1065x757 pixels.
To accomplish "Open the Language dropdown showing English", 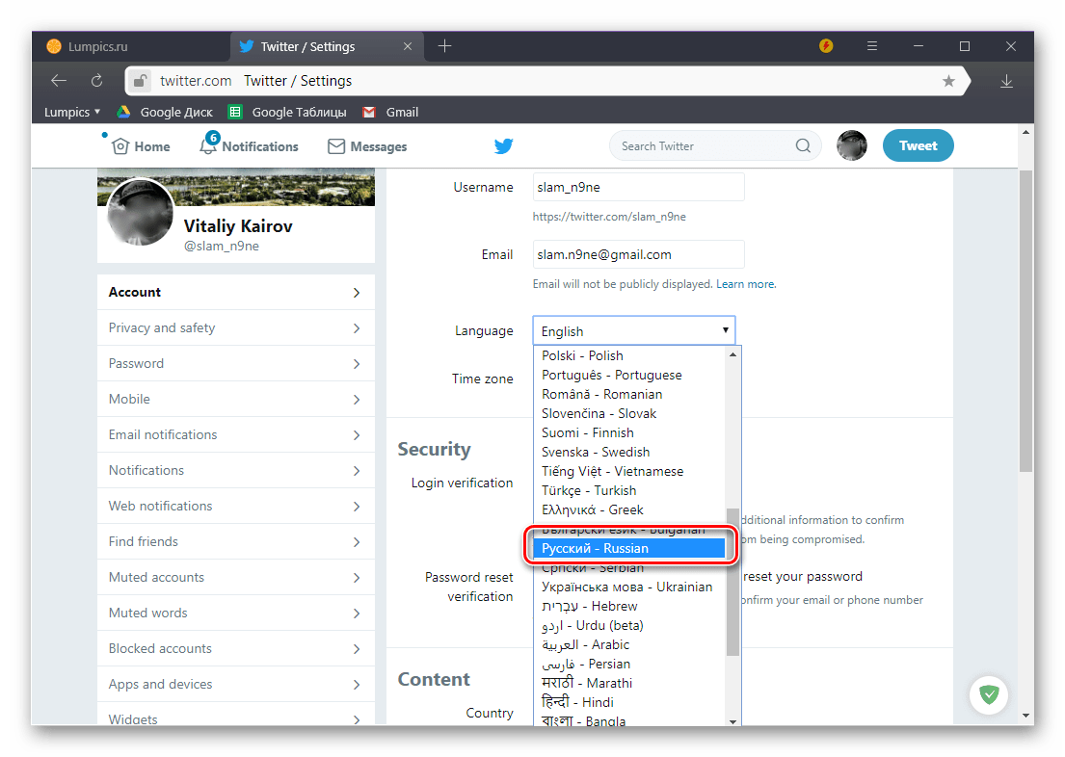I will pos(633,330).
